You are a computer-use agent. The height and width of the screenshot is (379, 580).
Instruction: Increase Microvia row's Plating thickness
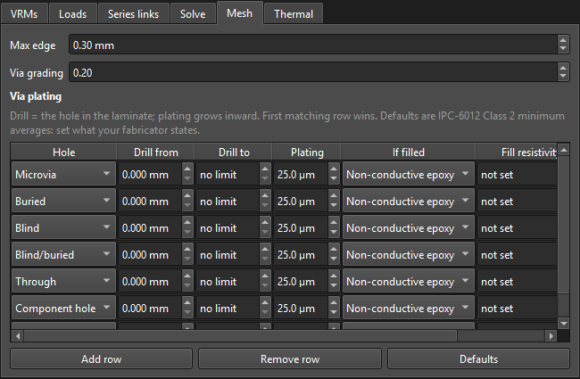(334, 169)
